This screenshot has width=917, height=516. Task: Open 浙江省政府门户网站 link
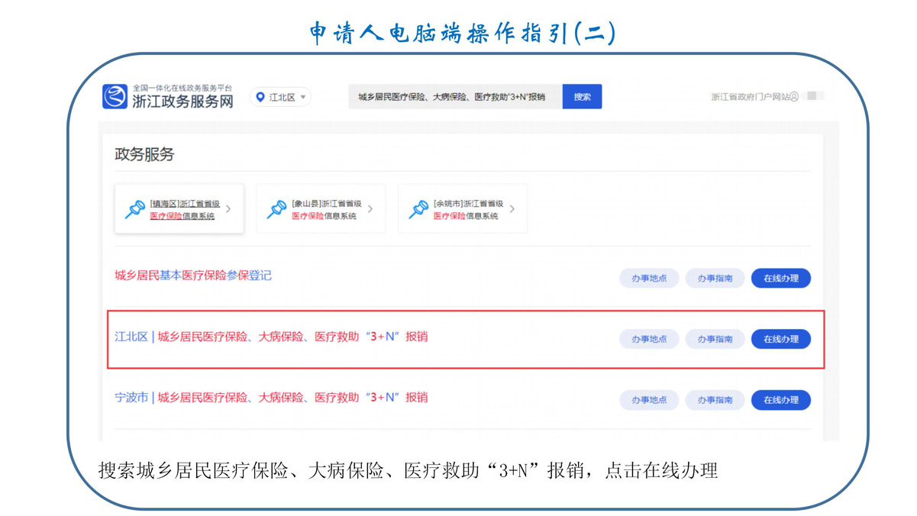click(750, 97)
